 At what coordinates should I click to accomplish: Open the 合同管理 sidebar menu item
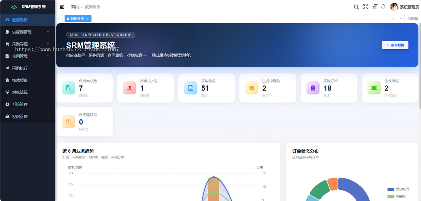(x=27, y=56)
